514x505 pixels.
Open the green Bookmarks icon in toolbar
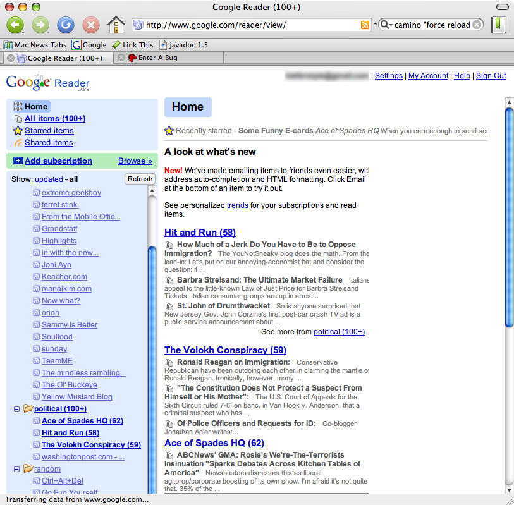499,25
